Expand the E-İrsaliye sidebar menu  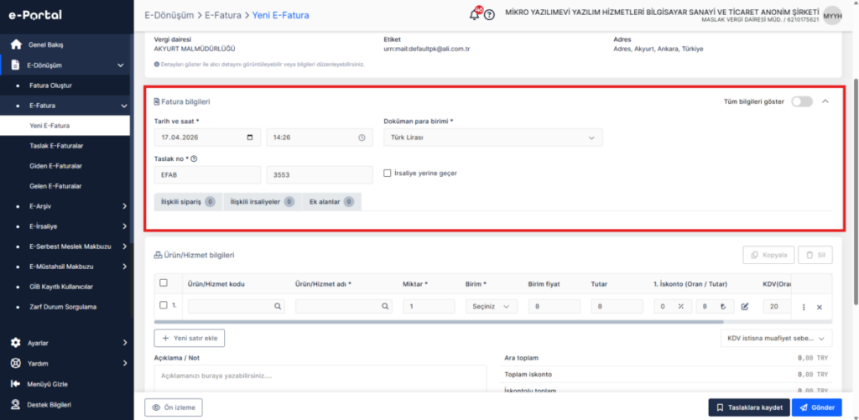(124, 226)
